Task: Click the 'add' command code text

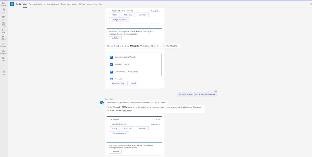Action: (175, 107)
